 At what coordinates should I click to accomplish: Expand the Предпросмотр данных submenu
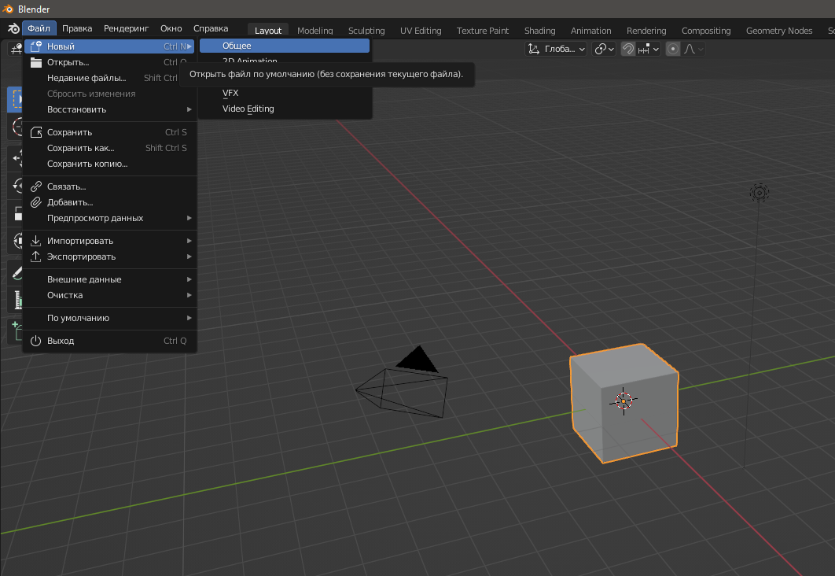coord(110,218)
